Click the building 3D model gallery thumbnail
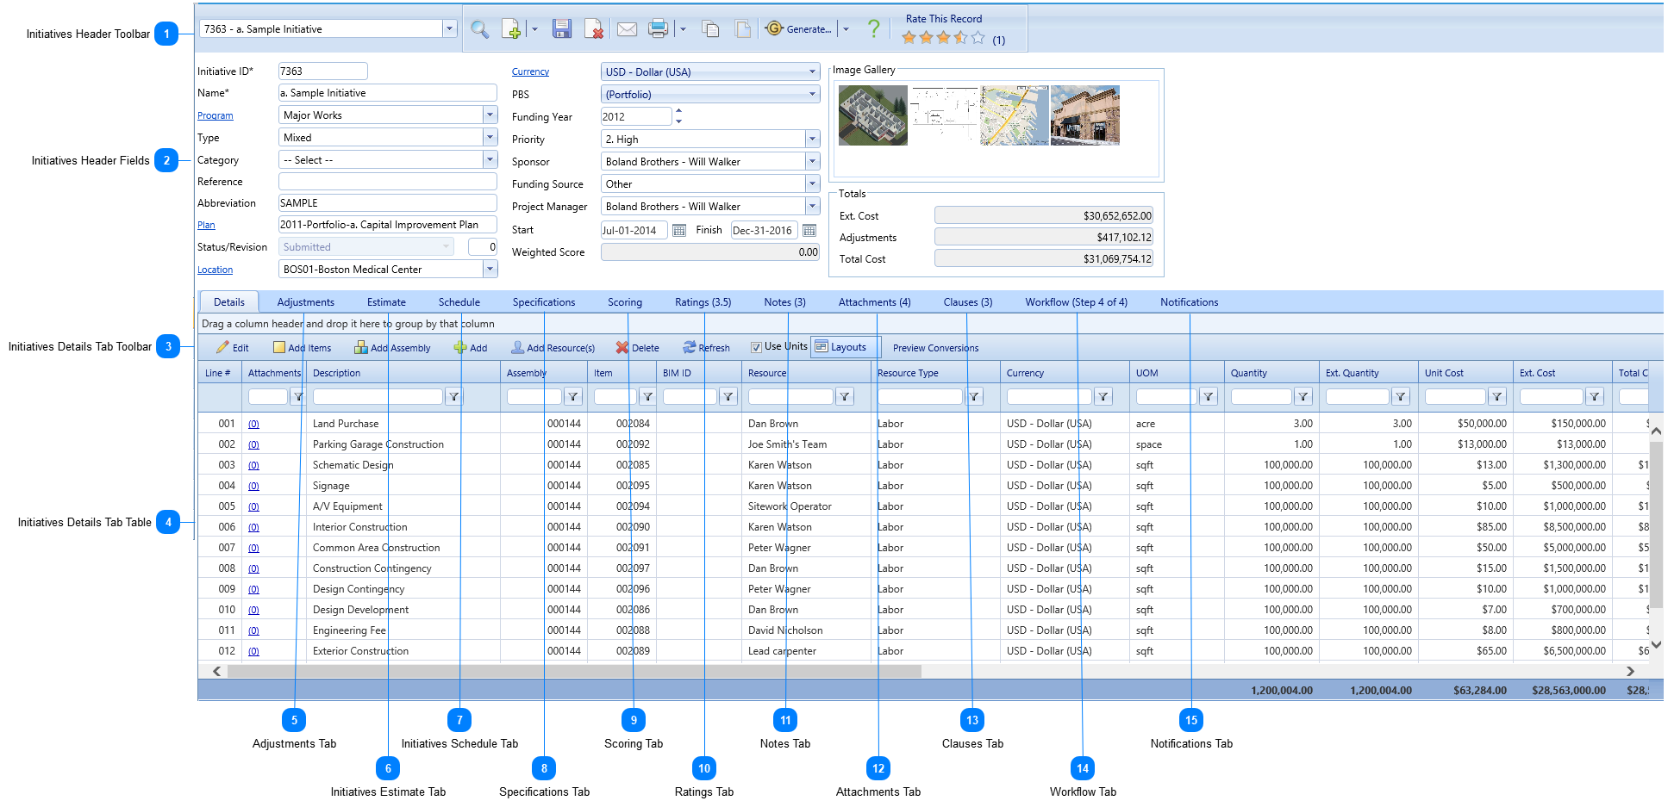Viewport: 1668px width, 807px height. tap(873, 115)
